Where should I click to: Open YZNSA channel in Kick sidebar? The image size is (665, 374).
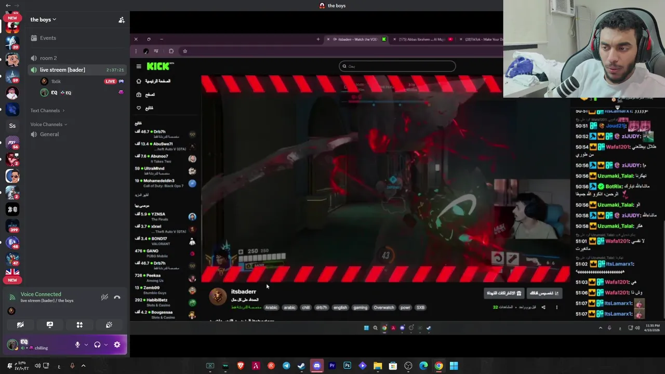coord(165,216)
